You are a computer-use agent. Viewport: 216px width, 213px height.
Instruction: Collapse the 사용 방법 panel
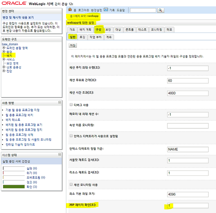(x=60, y=102)
